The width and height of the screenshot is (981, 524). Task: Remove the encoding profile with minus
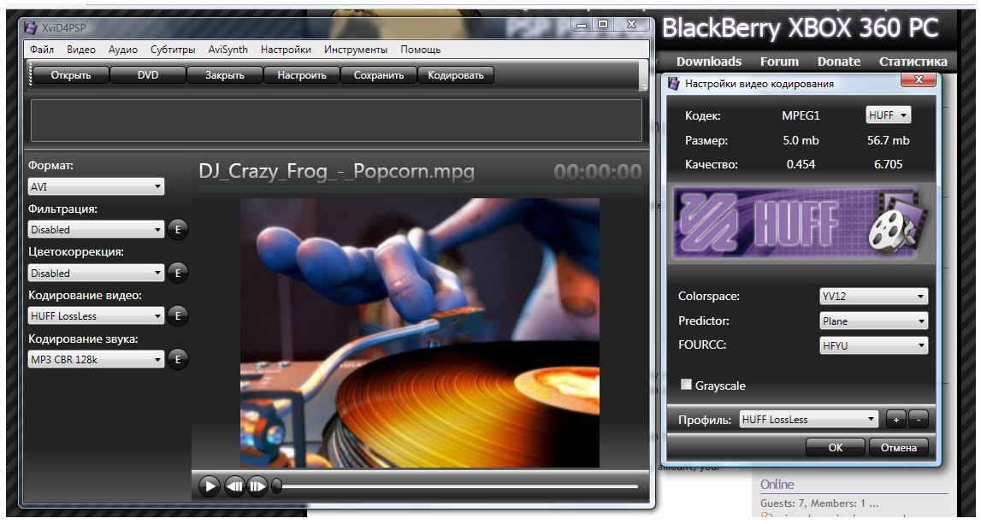click(918, 420)
